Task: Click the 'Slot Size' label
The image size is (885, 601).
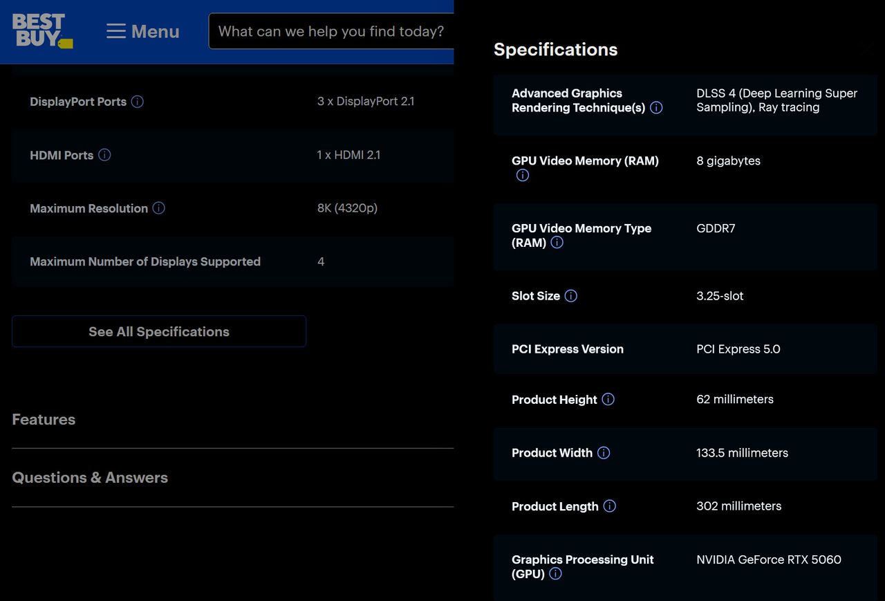Action: click(536, 296)
